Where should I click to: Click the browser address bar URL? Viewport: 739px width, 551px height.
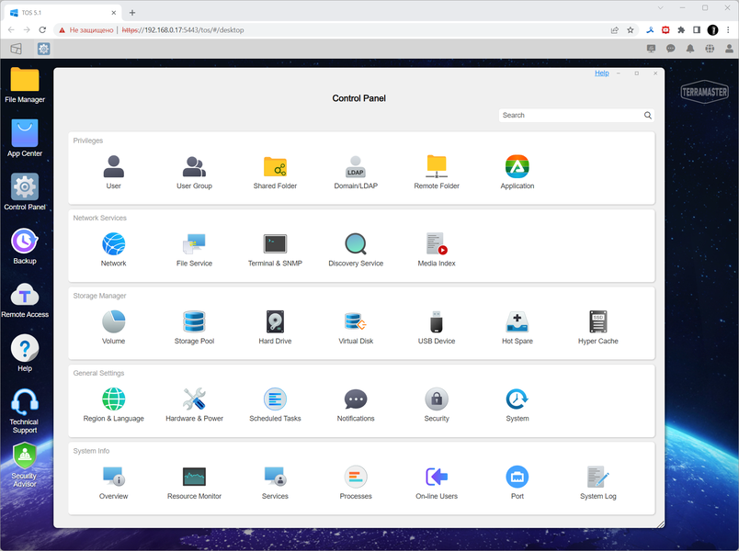[183, 30]
